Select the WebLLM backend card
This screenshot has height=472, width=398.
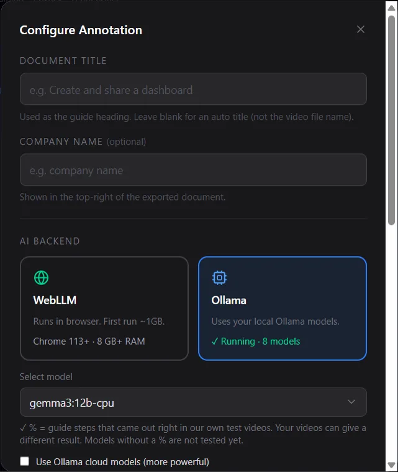pos(104,308)
